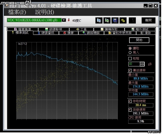Click the 40度C temperature reading
Image resolution: width=162 pixels, height=134 pixels.
[x=76, y=21]
